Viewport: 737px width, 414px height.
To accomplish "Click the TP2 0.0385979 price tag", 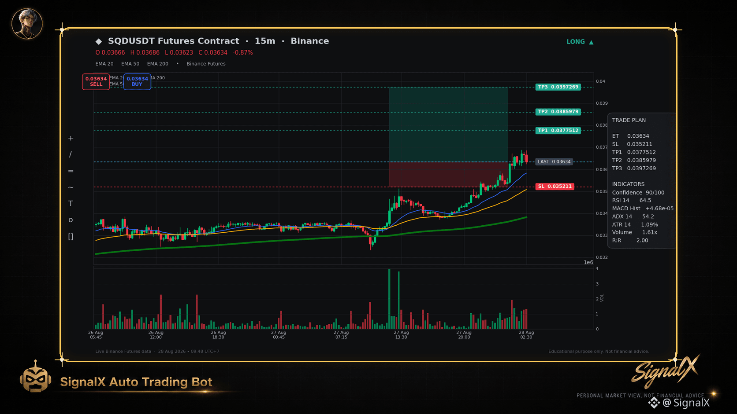I will (x=558, y=112).
